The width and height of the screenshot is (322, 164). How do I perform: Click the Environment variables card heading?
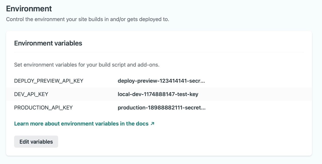(x=48, y=43)
